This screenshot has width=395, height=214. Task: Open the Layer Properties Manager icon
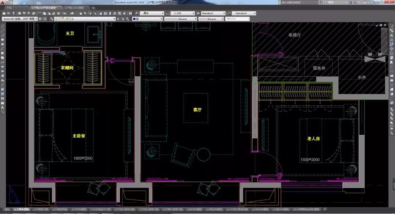coord(52,19)
